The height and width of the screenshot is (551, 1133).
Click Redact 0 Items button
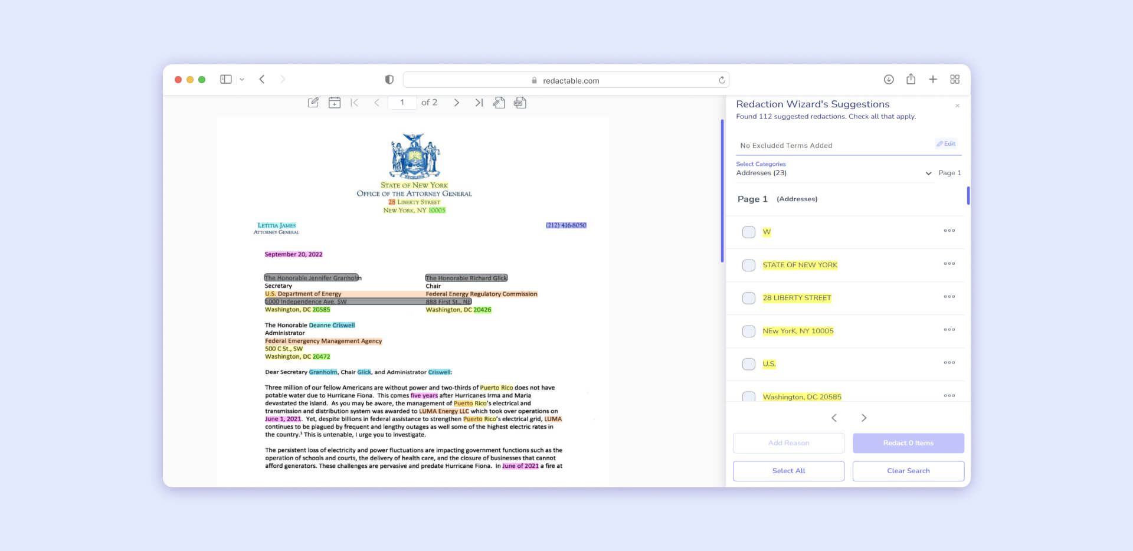908,443
